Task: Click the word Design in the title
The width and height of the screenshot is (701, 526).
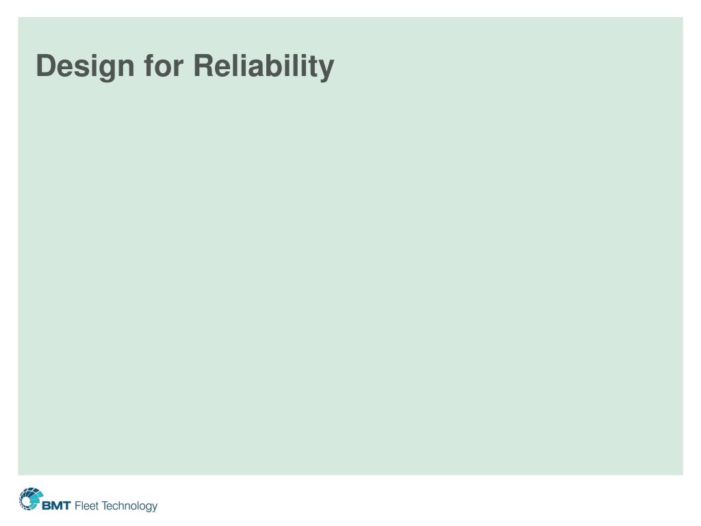Action: pos(85,66)
